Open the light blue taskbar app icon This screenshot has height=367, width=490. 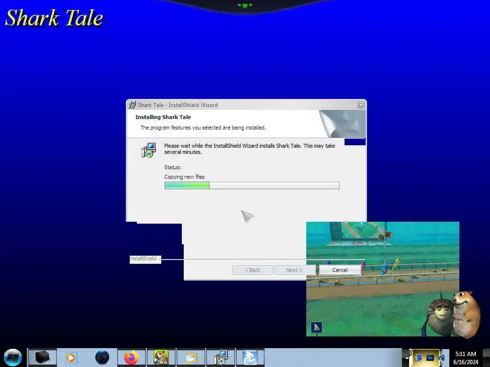[250, 357]
